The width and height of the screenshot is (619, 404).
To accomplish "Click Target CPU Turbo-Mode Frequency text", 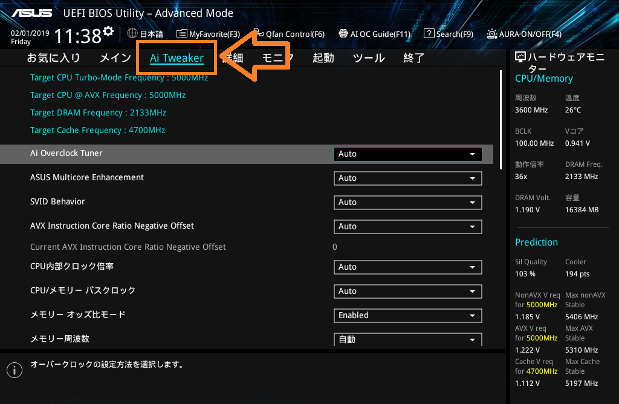I will 119,77.
